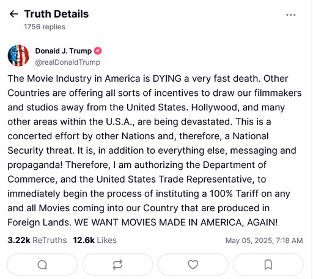Image resolution: width=313 pixels, height=279 pixels.
Task: Open the three-dot more options menu
Action: point(290,15)
